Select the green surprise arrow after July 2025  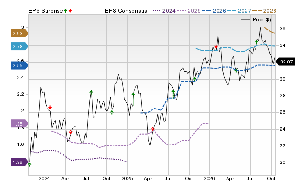click(x=173, y=94)
